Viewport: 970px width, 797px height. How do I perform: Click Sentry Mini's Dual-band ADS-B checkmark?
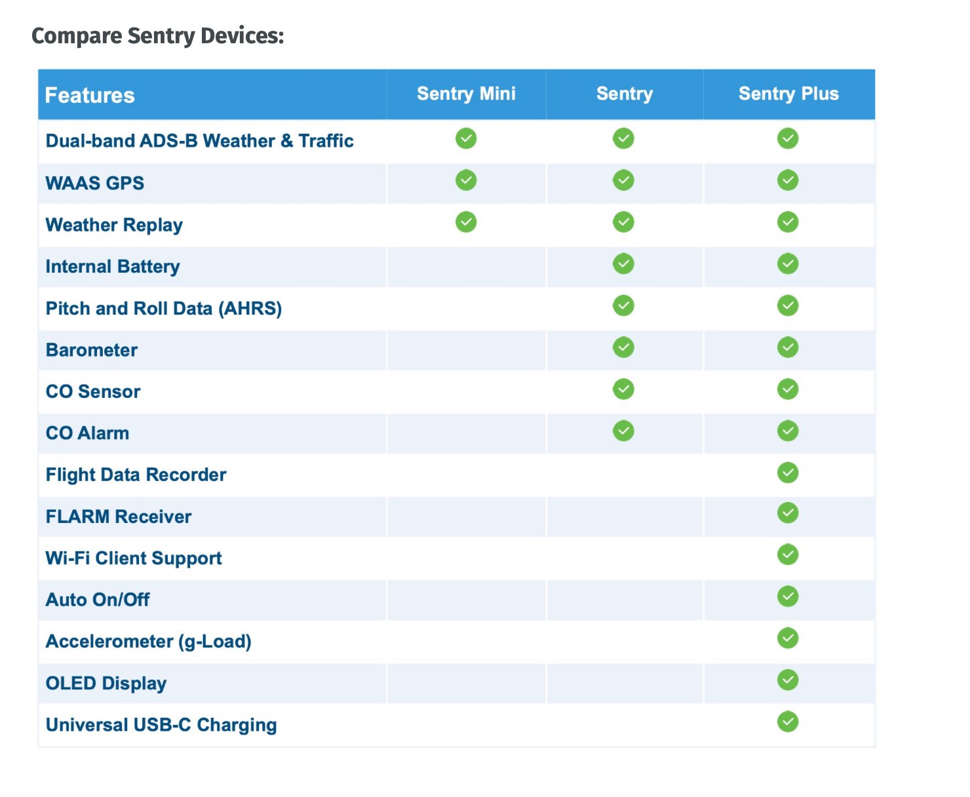466,138
